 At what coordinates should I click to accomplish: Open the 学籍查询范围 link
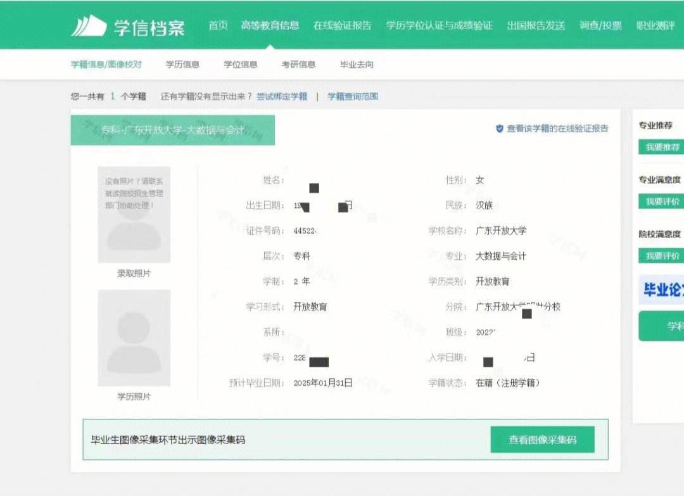tap(353, 96)
